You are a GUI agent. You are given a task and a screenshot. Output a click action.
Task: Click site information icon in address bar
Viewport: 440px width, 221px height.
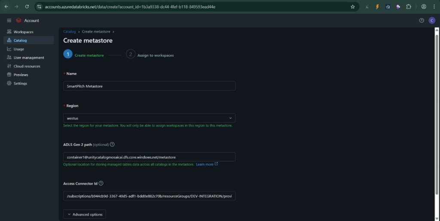point(39,7)
